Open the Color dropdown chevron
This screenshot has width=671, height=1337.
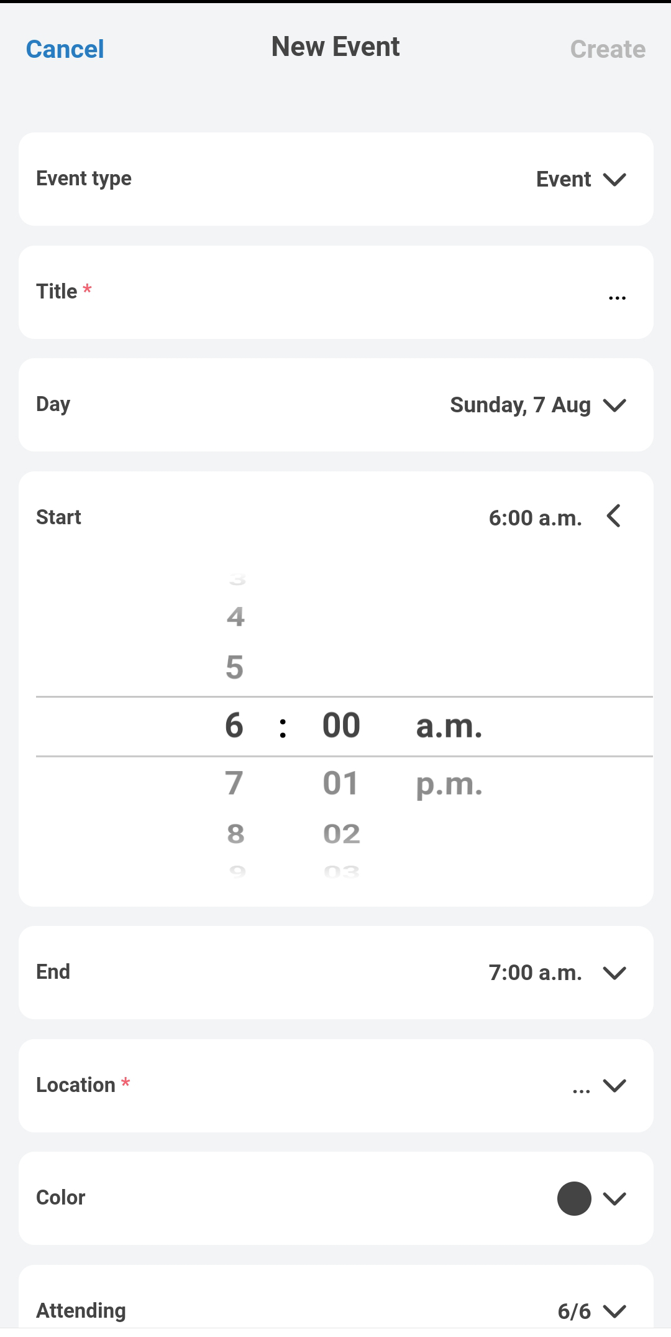(614, 1198)
